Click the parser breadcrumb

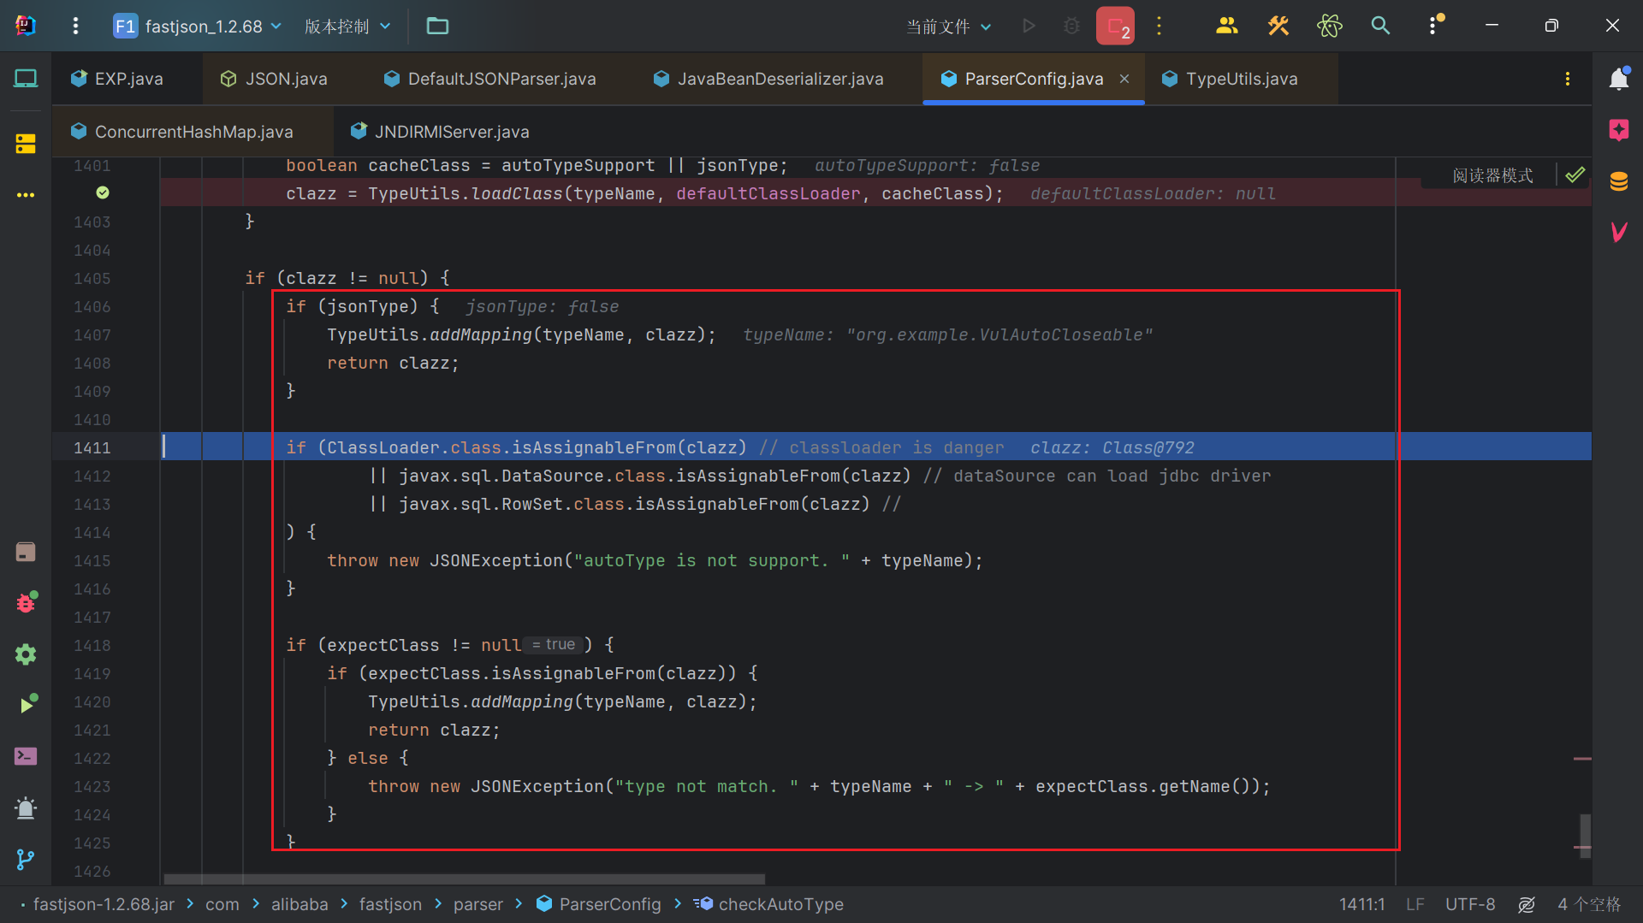point(478,904)
